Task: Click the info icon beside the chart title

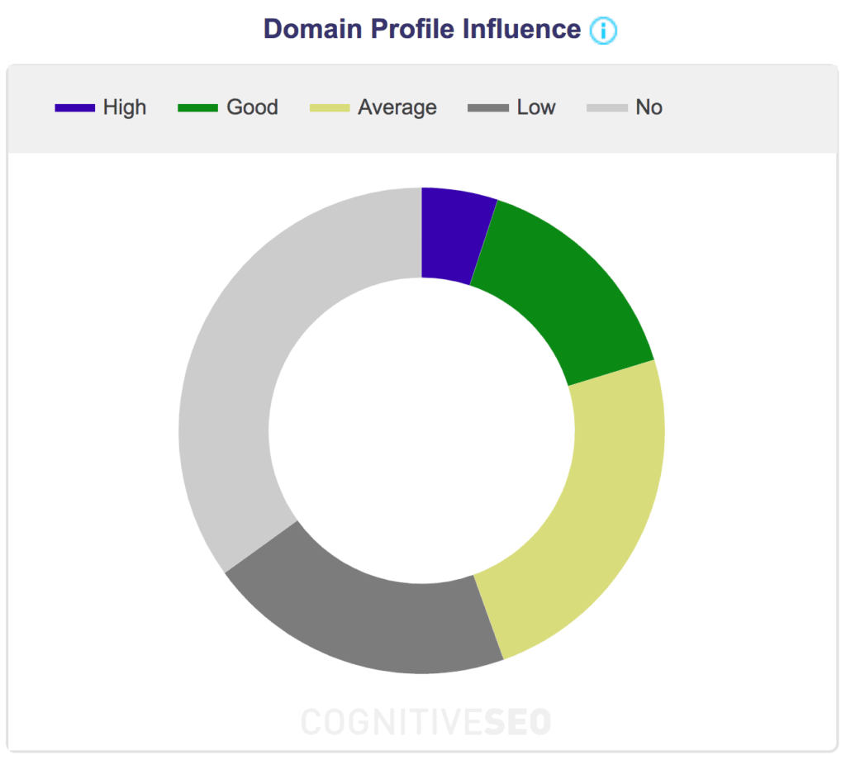Action: (603, 31)
